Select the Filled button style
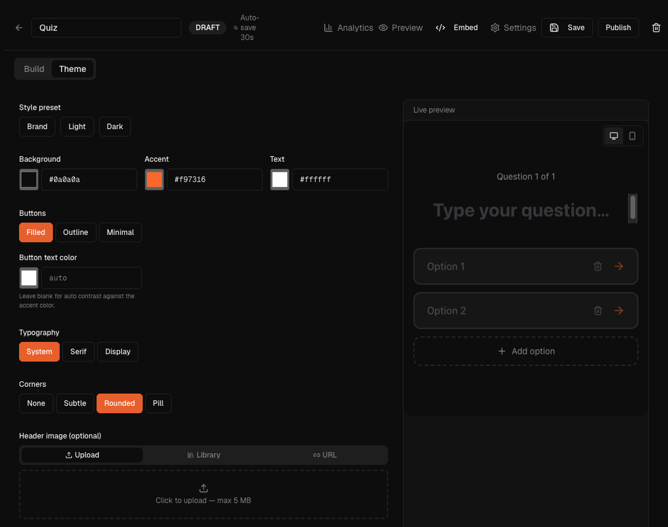 [36, 232]
